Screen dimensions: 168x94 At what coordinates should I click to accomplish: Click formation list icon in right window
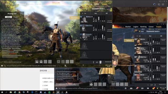[x=113, y=84]
